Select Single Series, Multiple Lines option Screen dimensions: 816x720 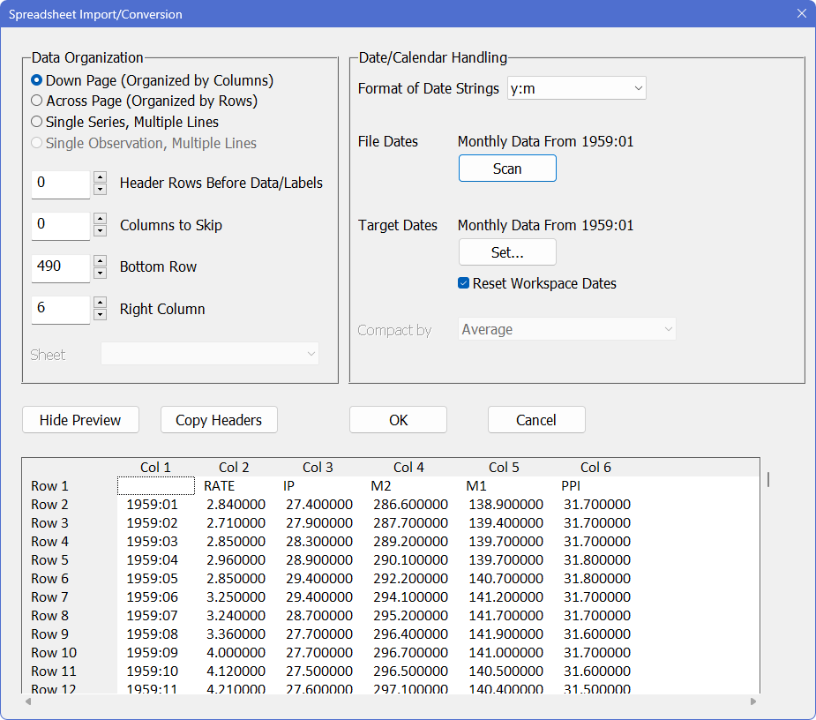click(37, 122)
